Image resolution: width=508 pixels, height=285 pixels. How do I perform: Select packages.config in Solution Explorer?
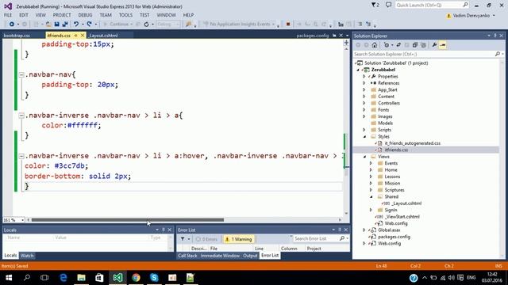(x=394, y=237)
